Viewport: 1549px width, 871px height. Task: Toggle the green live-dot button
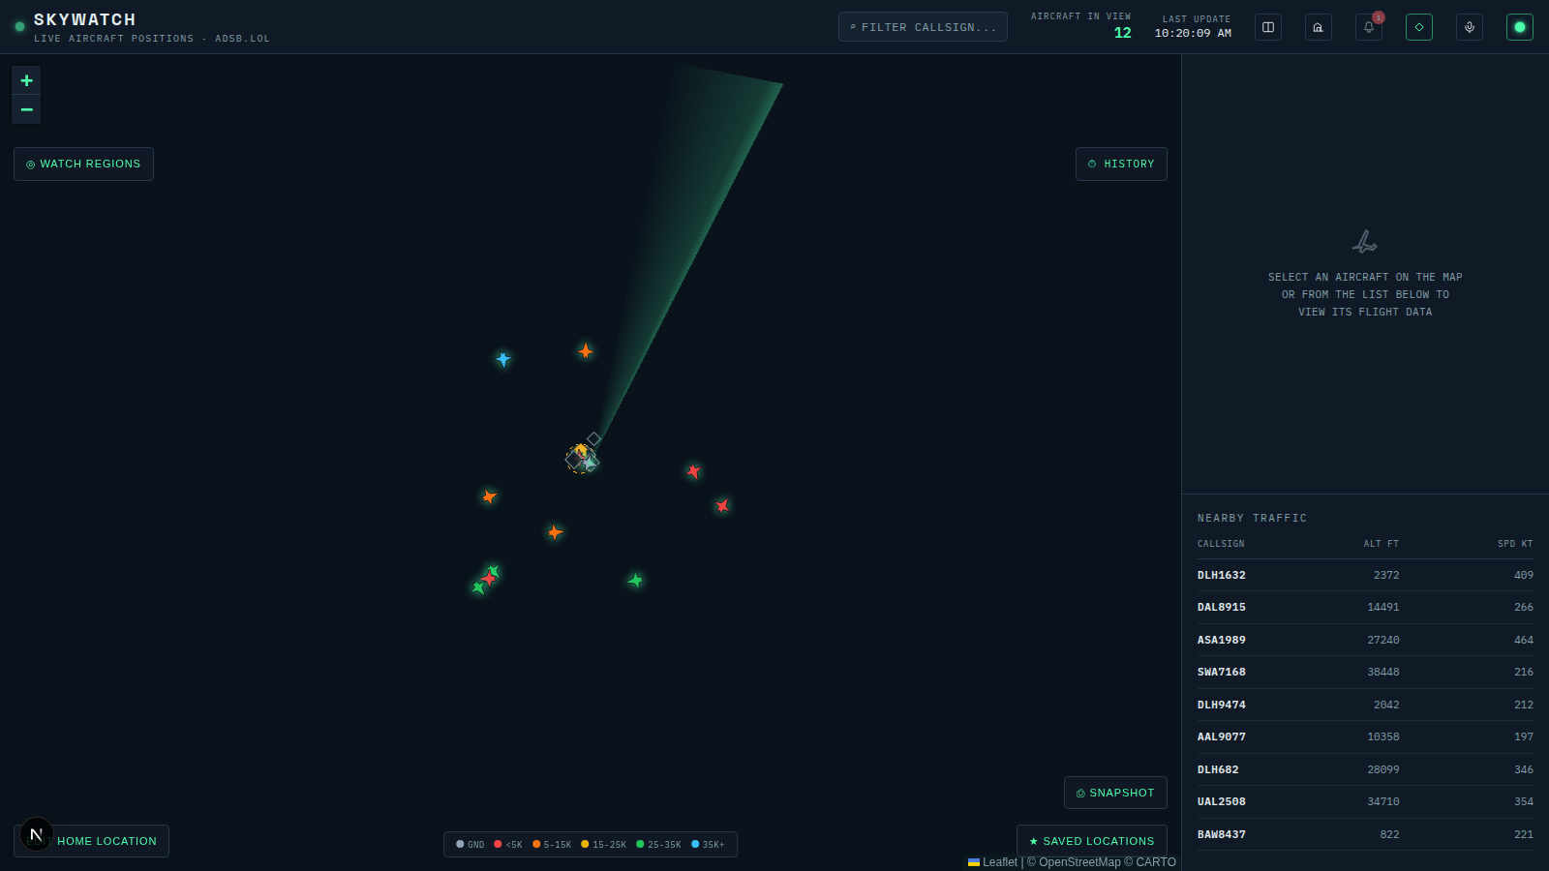1520,27
